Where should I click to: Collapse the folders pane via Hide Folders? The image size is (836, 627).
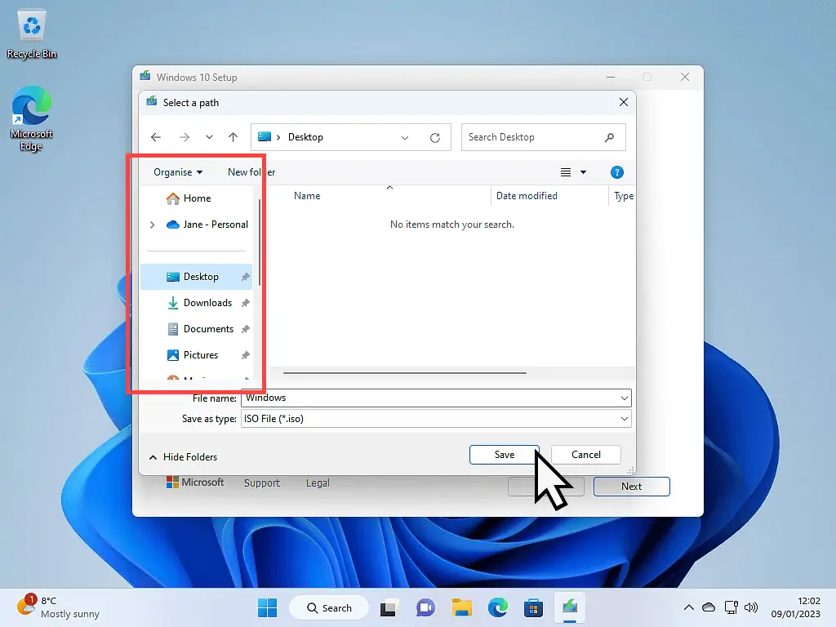(x=183, y=457)
